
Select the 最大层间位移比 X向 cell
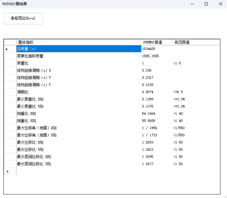click(79, 157)
